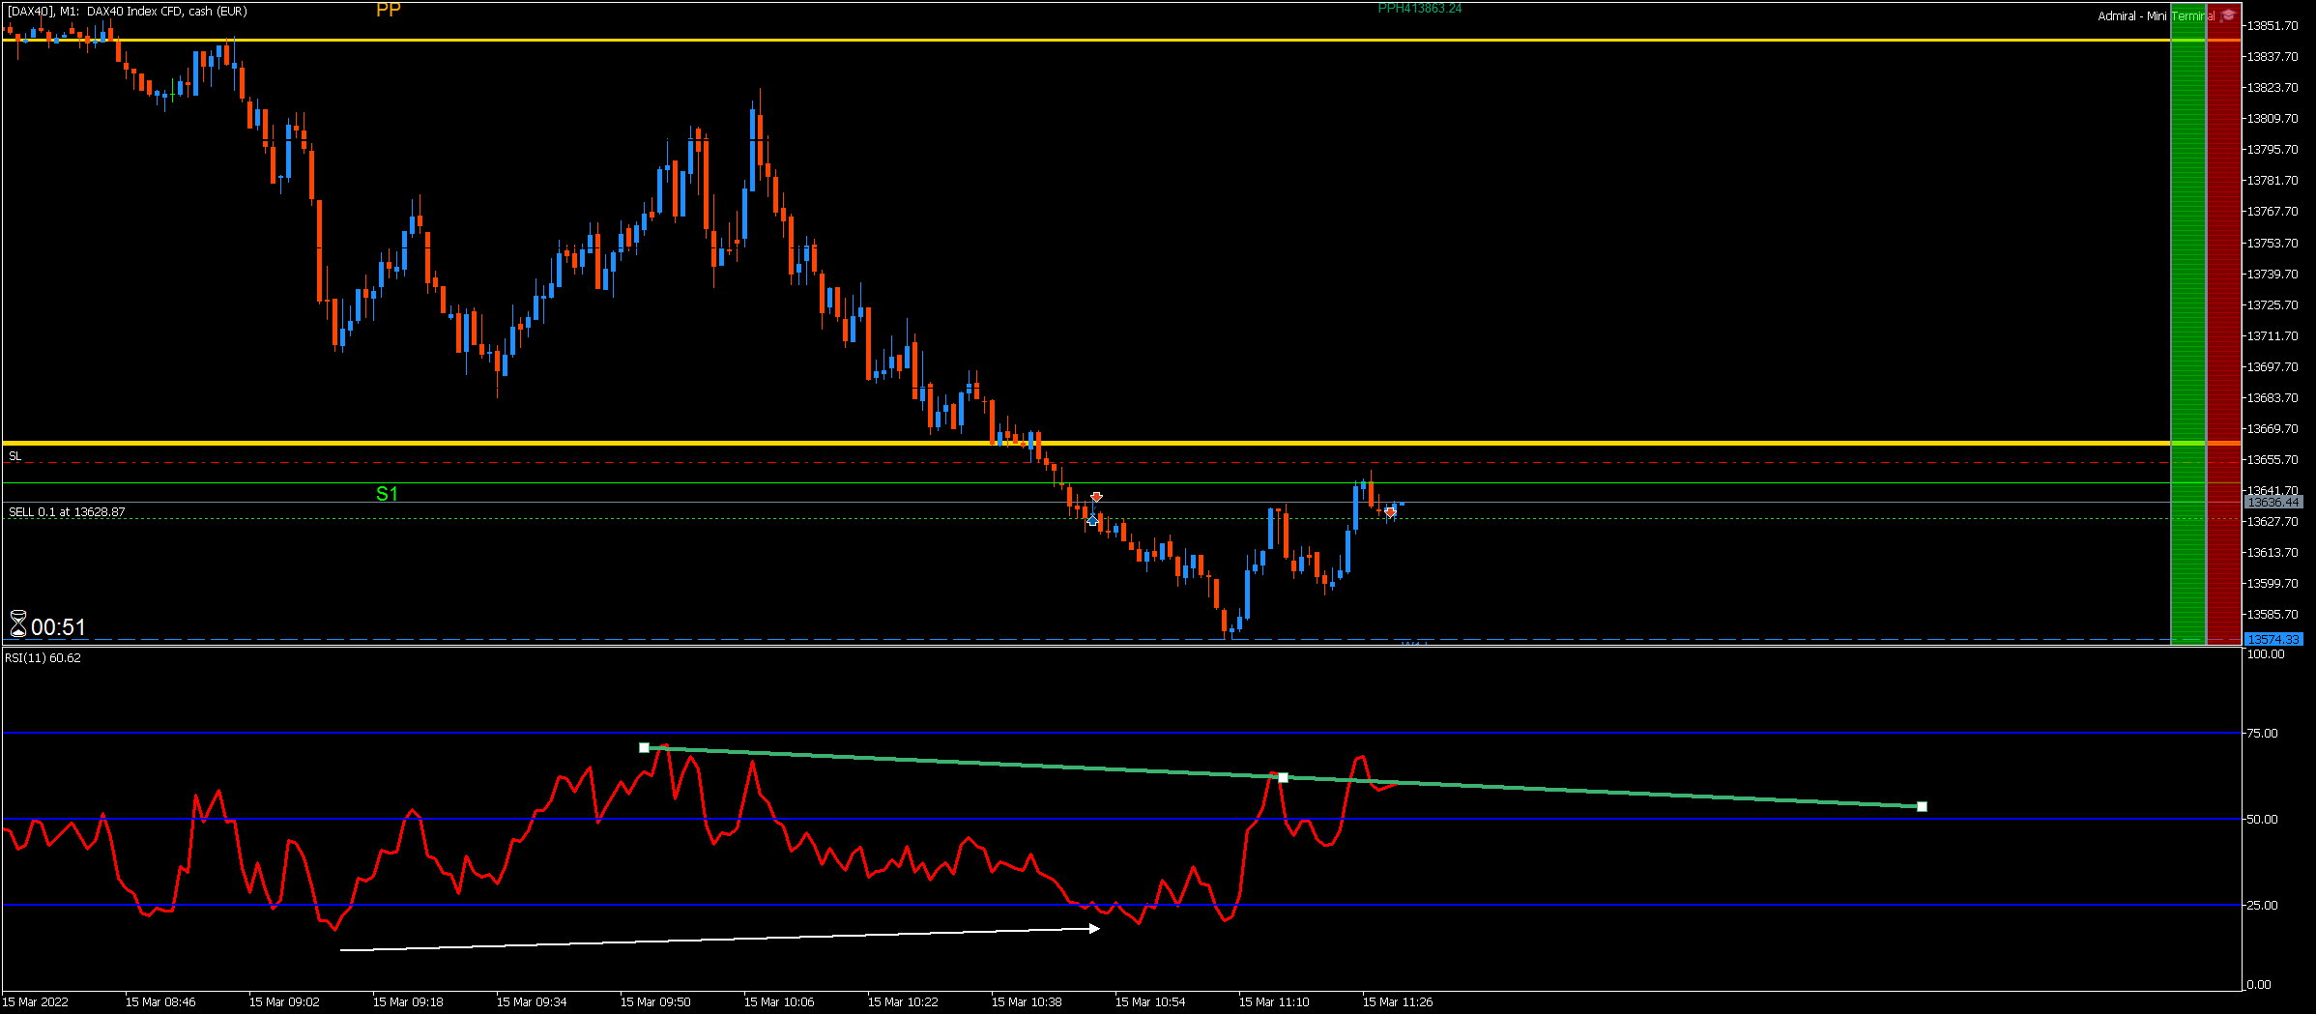Click the 'PPH413863.24' label
This screenshot has width=2316, height=1014.
pyautogui.click(x=1420, y=9)
